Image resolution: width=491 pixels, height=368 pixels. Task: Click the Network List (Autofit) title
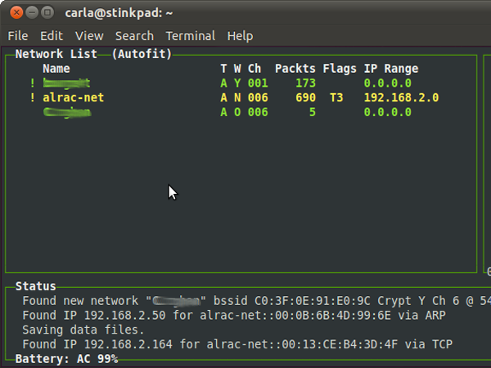pyautogui.click(x=93, y=54)
